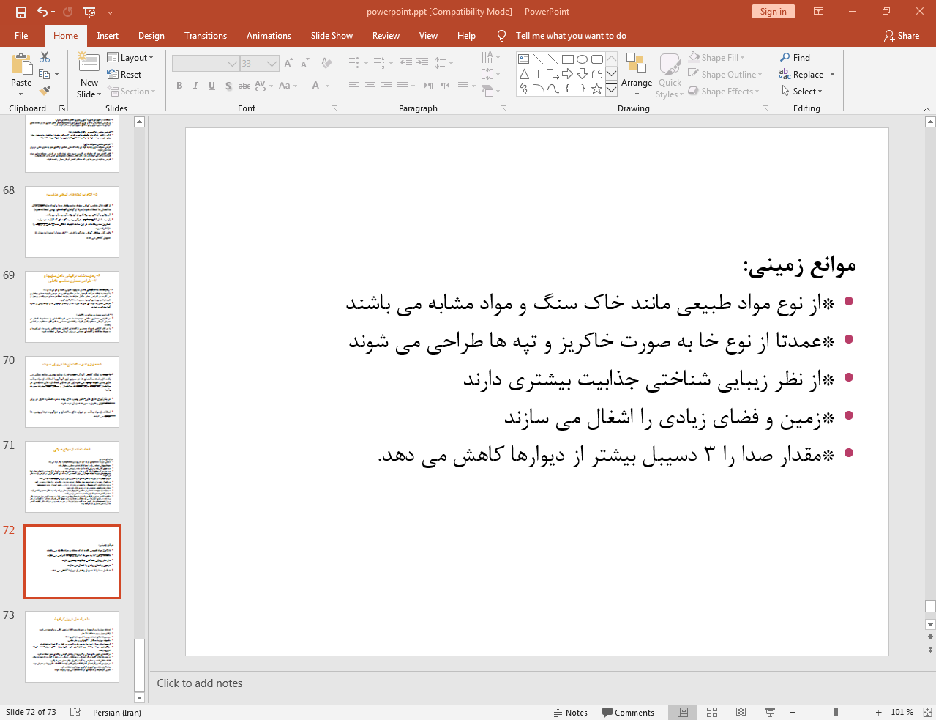Start Slide Show from status bar

(770, 712)
